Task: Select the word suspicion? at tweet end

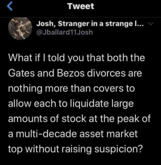Action: (119, 149)
